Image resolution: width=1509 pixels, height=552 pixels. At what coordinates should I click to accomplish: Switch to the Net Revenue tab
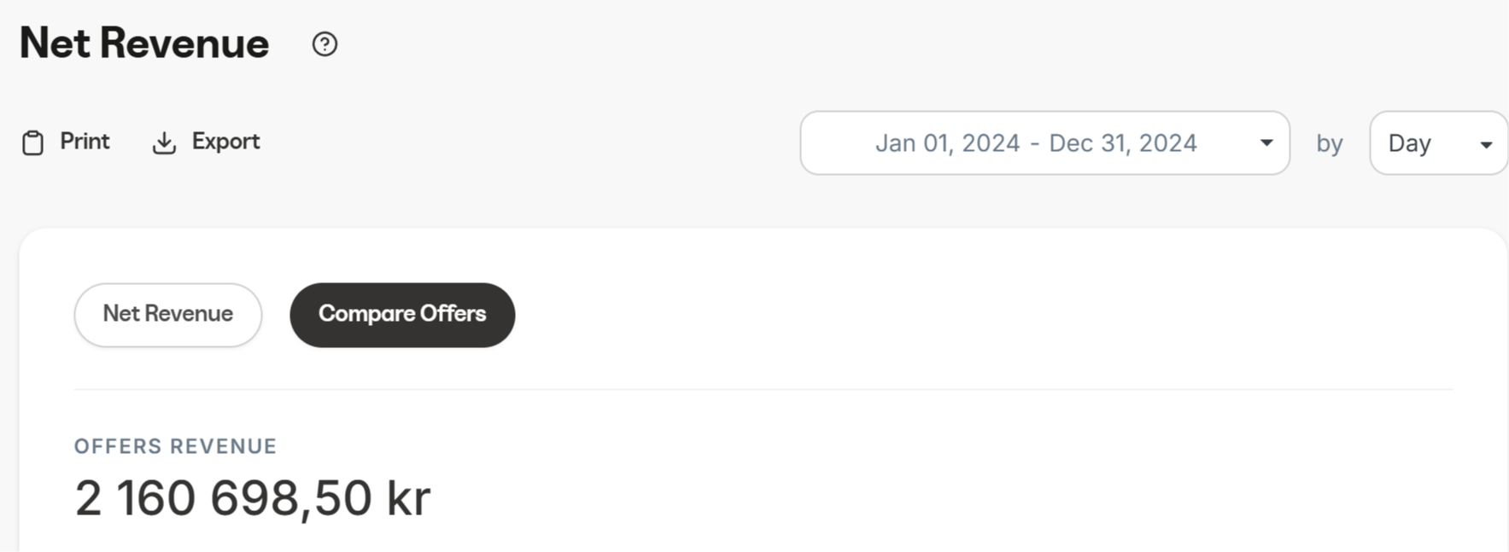(x=168, y=315)
